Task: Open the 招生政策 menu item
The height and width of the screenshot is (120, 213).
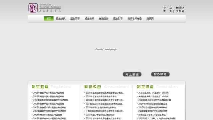Action: click(x=89, y=19)
